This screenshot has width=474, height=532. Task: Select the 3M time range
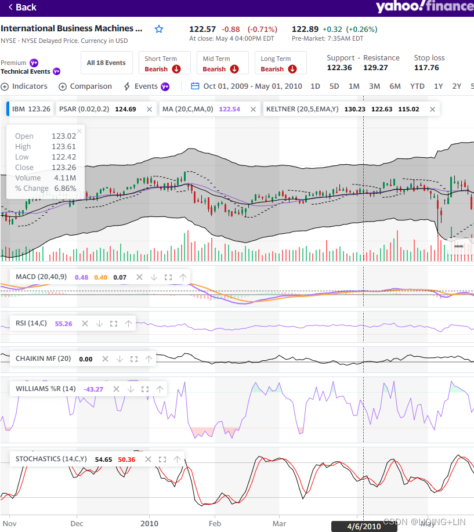[x=374, y=86]
